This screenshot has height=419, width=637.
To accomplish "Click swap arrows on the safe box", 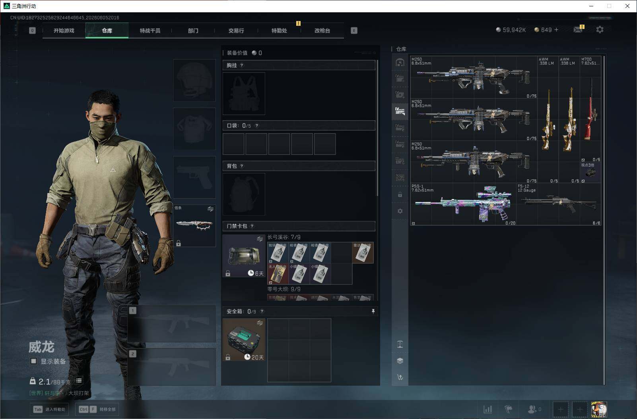I will [x=260, y=323].
